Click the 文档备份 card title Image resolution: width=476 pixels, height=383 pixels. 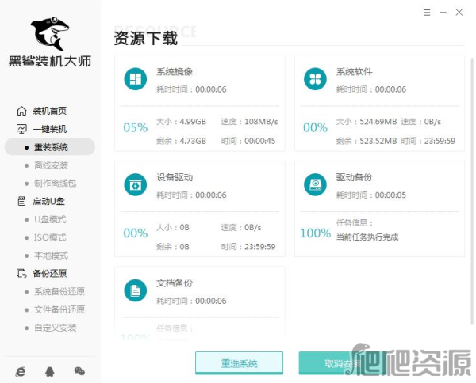(x=175, y=283)
